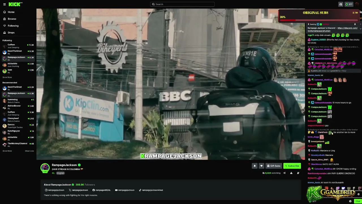Image resolution: width=362 pixels, height=204 pixels.
Task: Click username KIMBERLEY_BRUNSEN in chat
Action: [x=326, y=63]
